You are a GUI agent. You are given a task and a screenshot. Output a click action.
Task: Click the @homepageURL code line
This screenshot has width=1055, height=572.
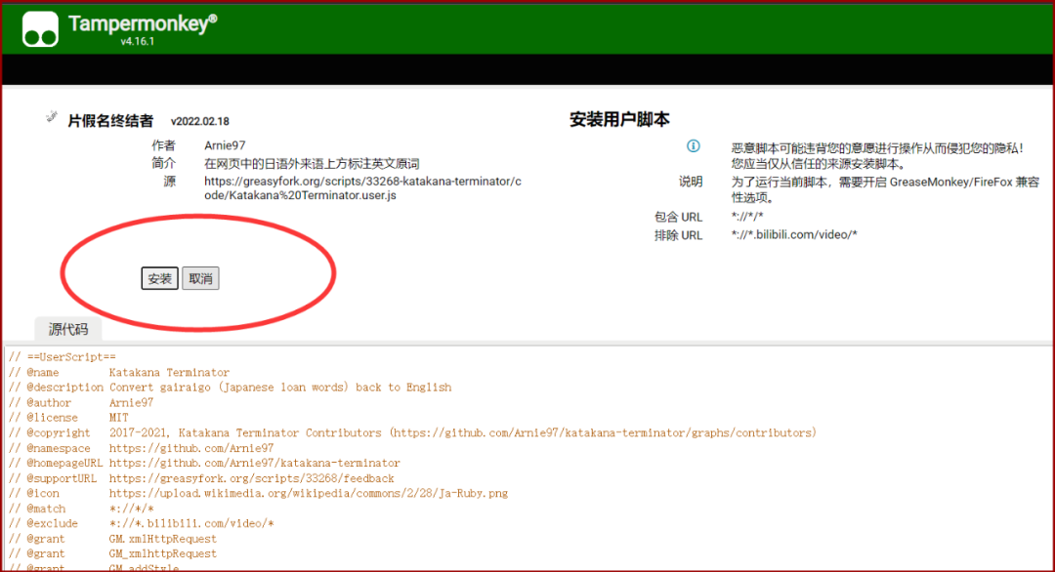(x=204, y=463)
